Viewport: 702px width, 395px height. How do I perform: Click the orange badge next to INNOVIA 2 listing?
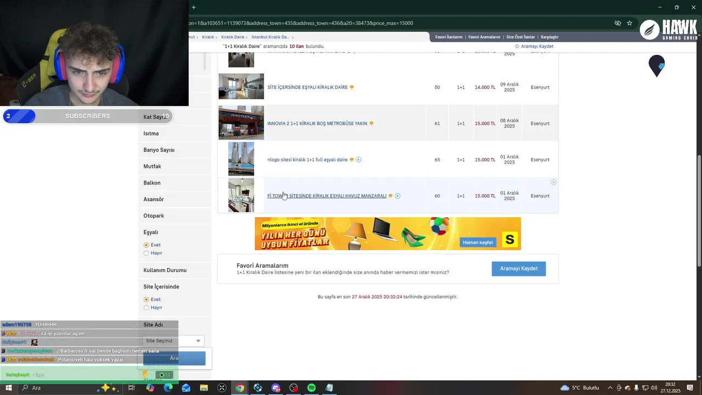[x=371, y=123]
